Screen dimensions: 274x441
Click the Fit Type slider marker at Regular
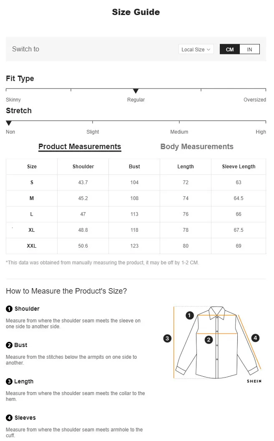[x=136, y=91]
